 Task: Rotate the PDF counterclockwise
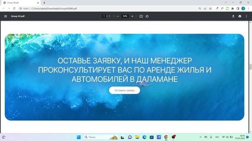click(x=147, y=16)
